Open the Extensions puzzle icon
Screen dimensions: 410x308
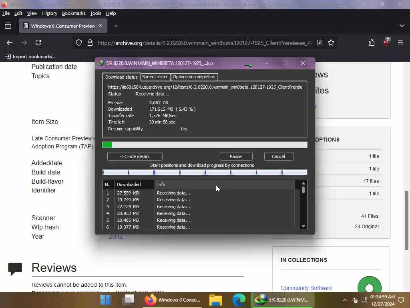[x=372, y=43]
